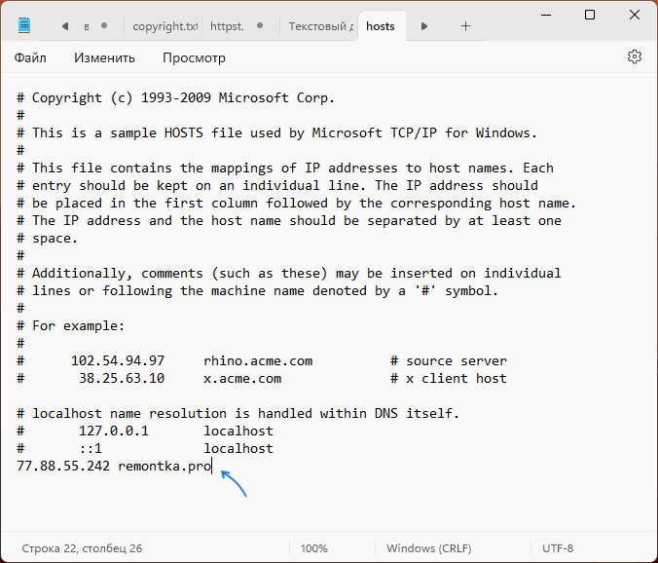Open Notepad settings gear icon
Screen dimensions: 658x563
point(635,57)
